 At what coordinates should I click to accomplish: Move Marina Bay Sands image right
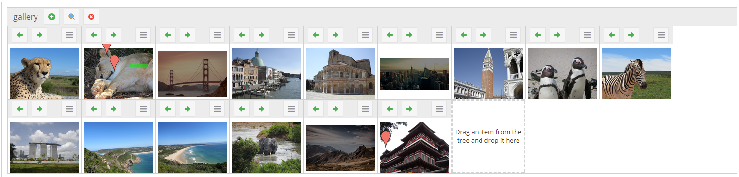[x=39, y=109]
